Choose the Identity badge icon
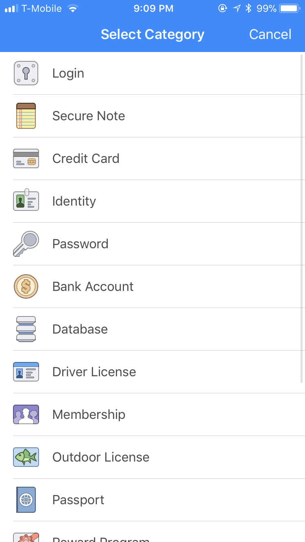This screenshot has width=305, height=542. [26, 200]
